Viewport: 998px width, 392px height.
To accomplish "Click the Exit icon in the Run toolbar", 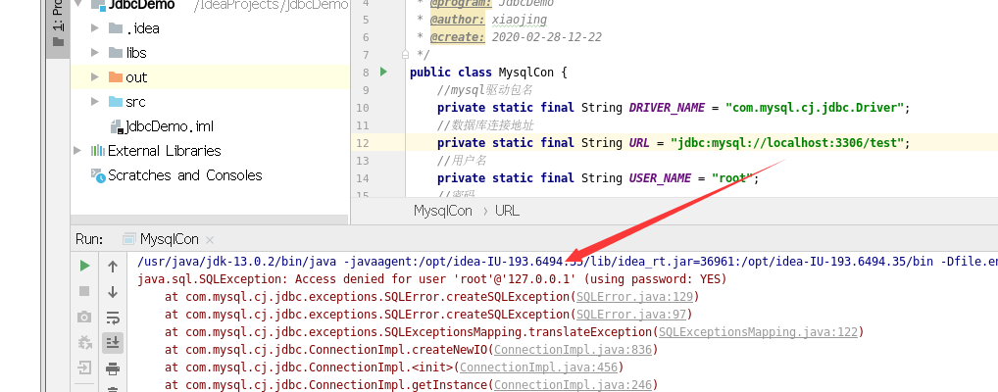I will click(84, 367).
